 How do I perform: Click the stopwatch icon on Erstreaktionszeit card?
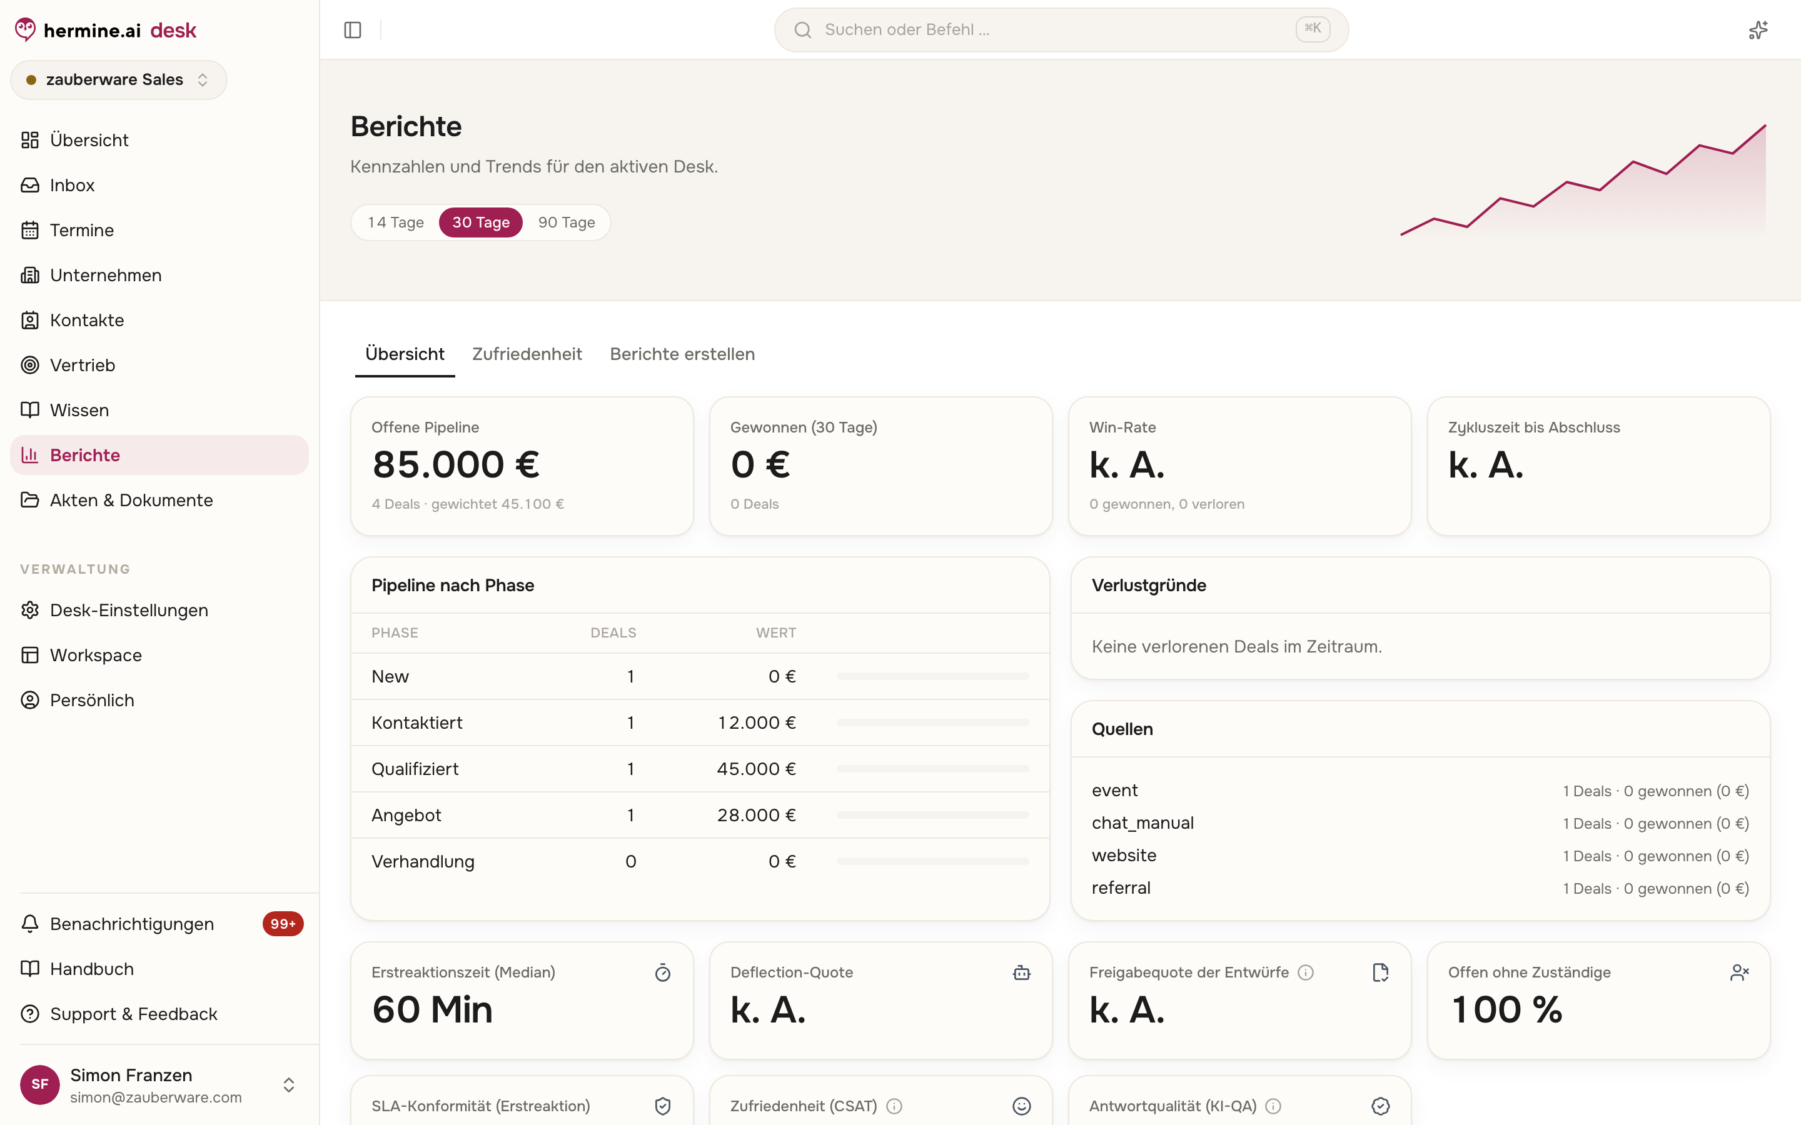662,972
